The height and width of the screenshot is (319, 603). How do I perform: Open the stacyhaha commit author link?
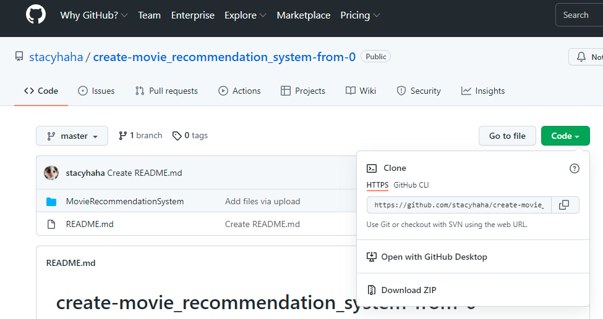click(85, 173)
